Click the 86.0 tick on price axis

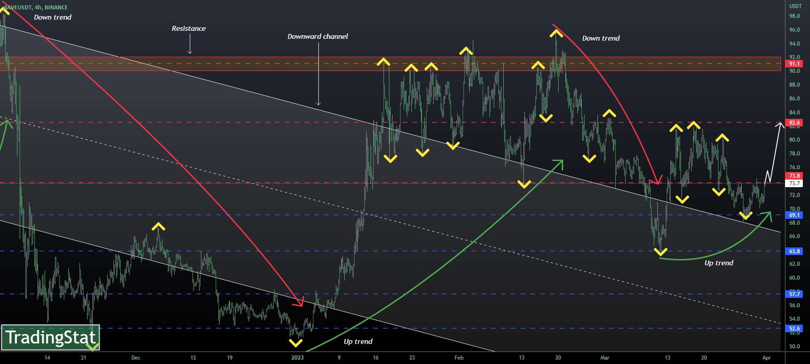[x=794, y=99]
